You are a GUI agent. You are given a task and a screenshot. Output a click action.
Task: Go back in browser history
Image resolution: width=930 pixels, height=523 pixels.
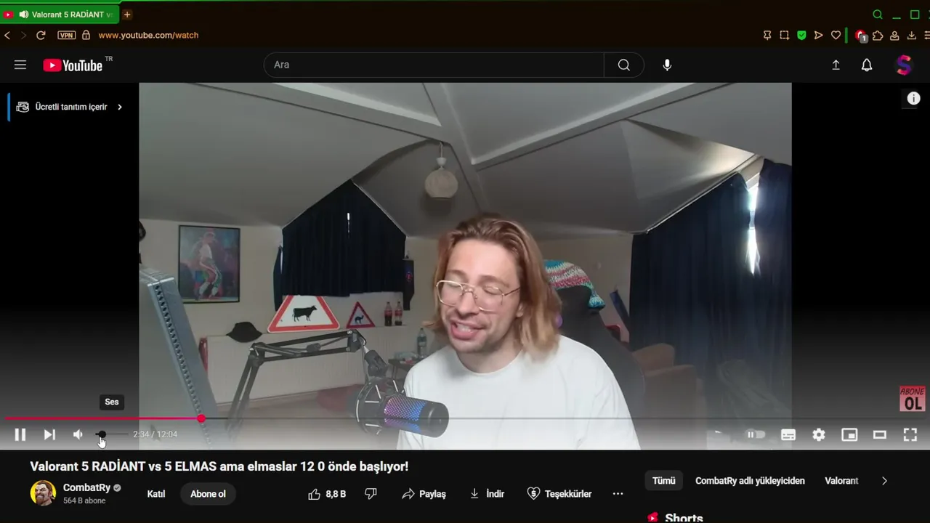(7, 35)
